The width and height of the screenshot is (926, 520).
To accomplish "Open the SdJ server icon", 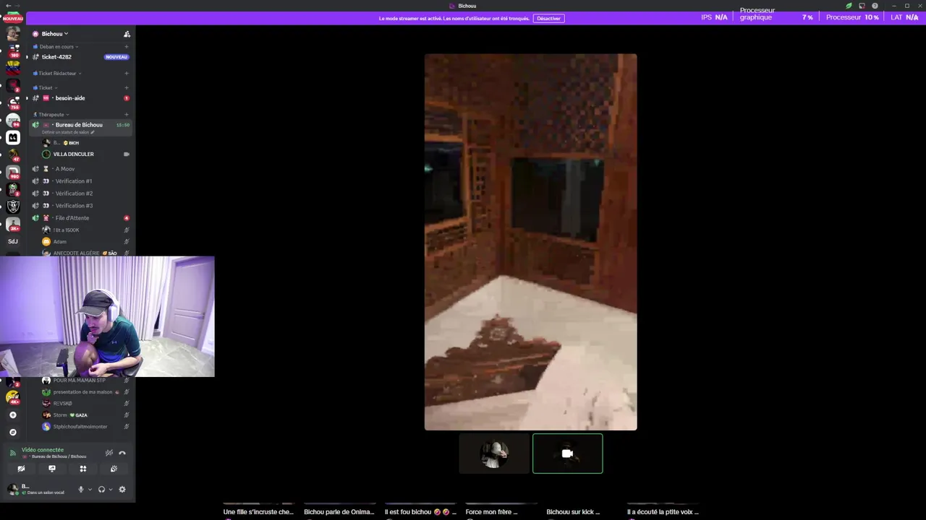I will 13,241.
